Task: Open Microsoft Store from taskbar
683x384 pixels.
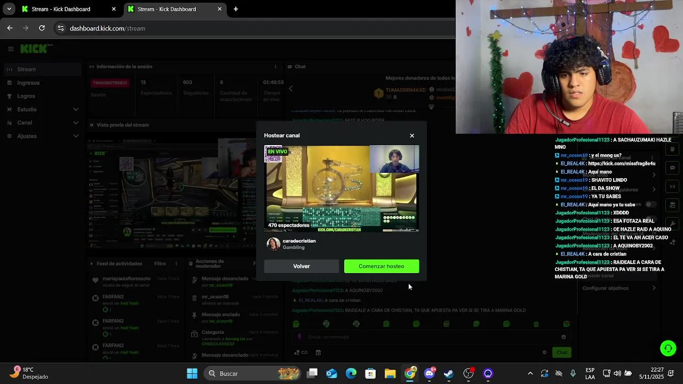Action: (x=370, y=373)
